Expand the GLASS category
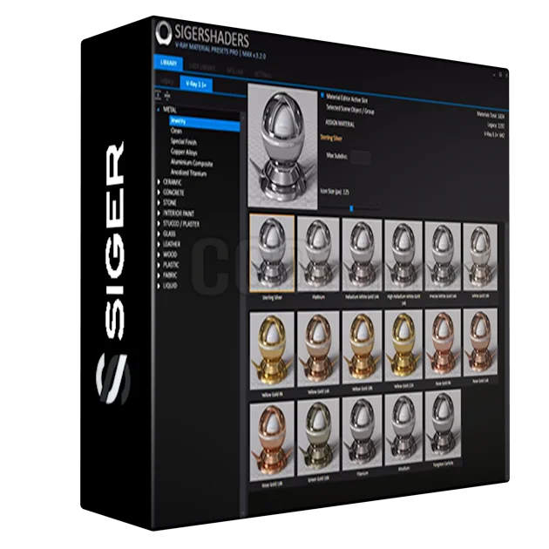 (159, 234)
